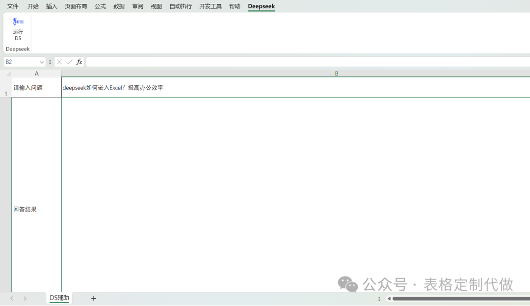
Task: Click the horizontal scrollbar thumb
Action: tap(461, 298)
